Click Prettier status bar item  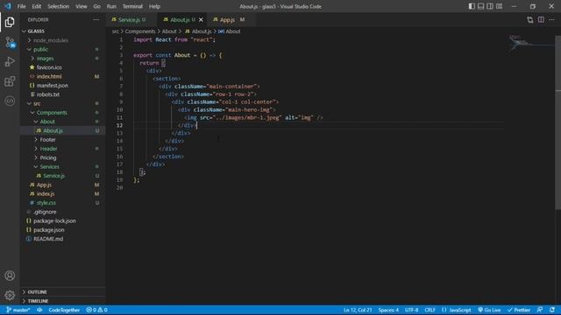click(519, 310)
